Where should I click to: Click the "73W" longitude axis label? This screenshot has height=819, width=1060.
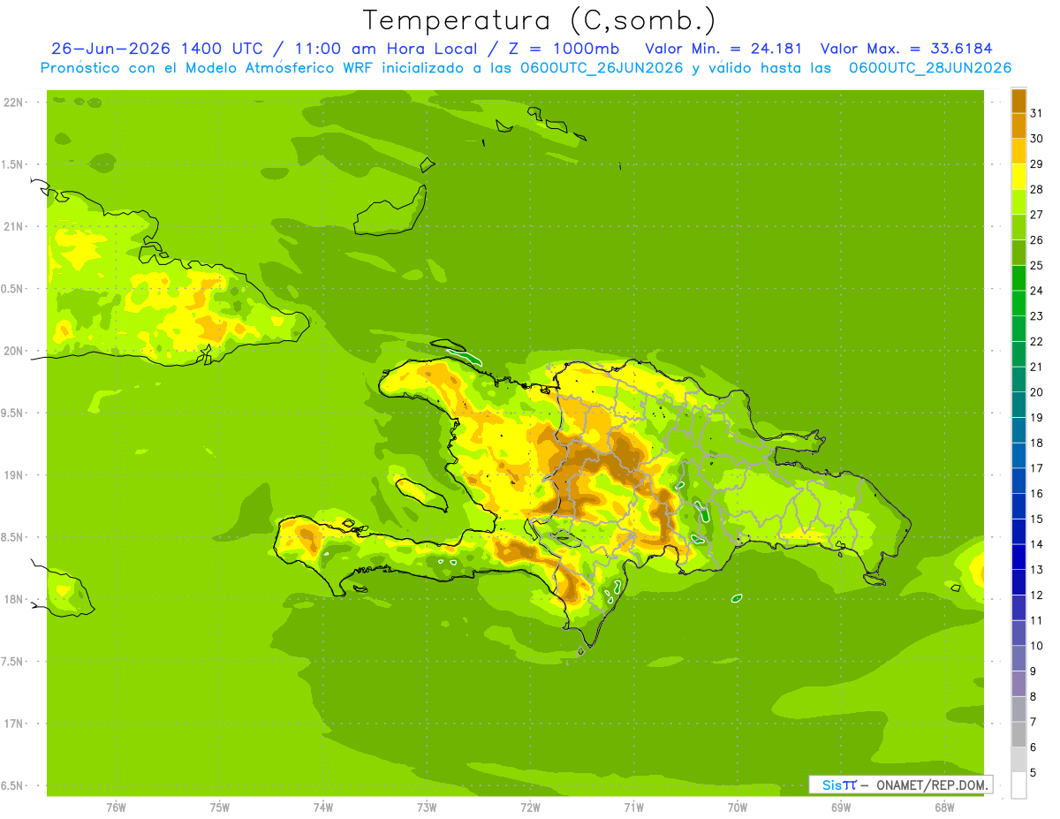(x=427, y=807)
